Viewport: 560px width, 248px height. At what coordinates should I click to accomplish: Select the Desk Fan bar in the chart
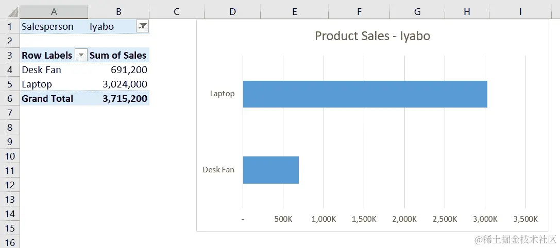pyautogui.click(x=270, y=170)
